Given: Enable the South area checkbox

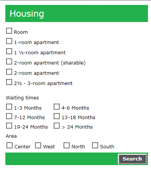Looking at the screenshot, I should pos(95,145).
